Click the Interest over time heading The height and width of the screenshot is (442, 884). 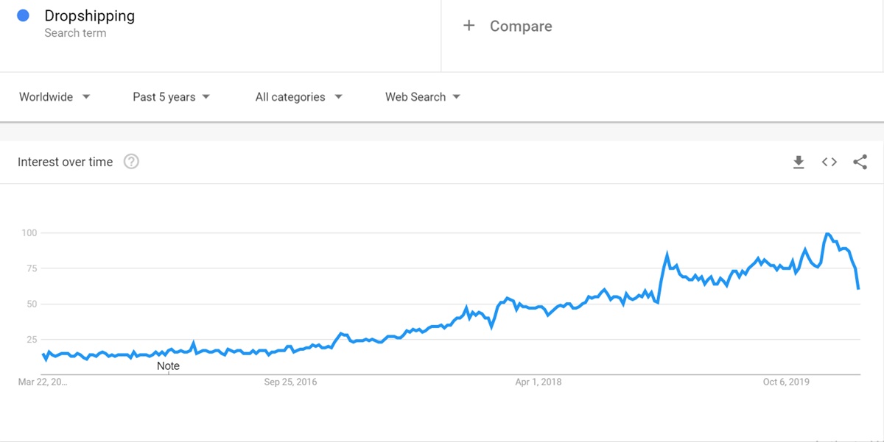pos(66,163)
